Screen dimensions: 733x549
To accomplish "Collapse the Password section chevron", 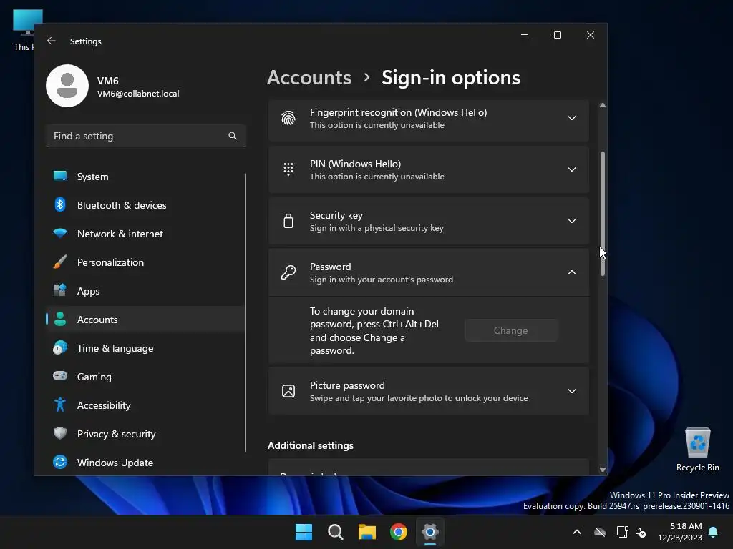I will point(572,272).
